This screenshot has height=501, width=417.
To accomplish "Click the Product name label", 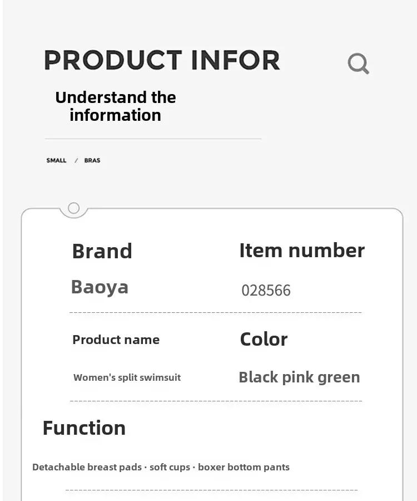I will 116,340.
